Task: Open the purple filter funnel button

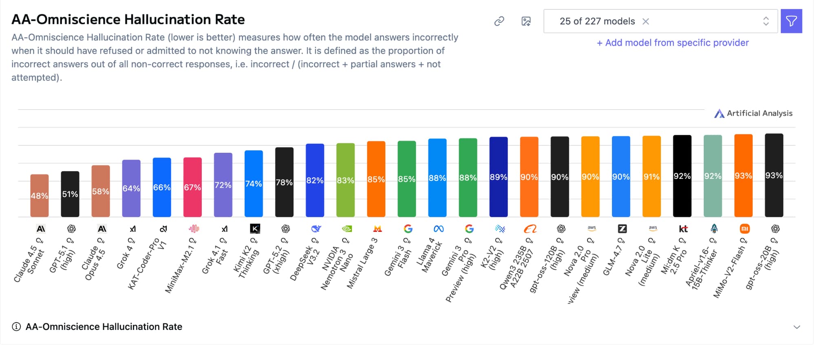Action: click(x=791, y=21)
